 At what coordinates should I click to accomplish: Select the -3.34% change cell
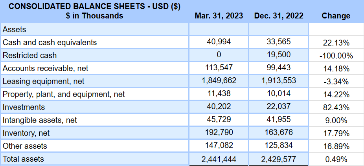pyautogui.click(x=336, y=81)
